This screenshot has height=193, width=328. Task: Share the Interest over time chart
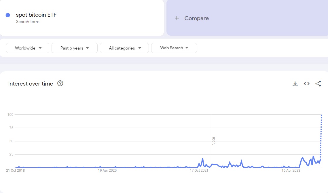click(x=318, y=84)
